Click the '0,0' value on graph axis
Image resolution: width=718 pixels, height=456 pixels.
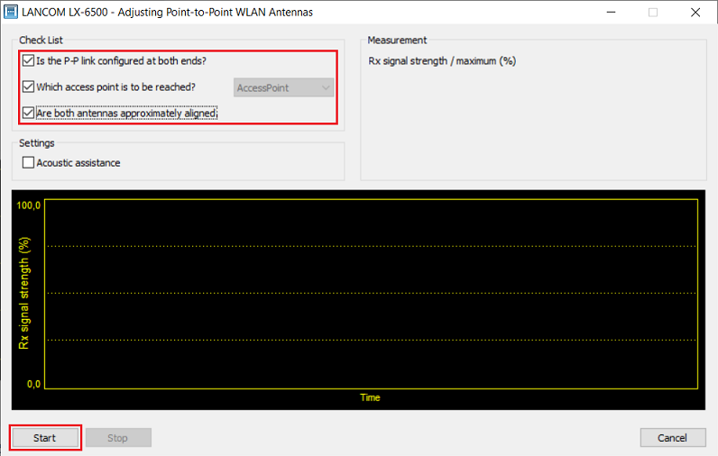click(32, 384)
